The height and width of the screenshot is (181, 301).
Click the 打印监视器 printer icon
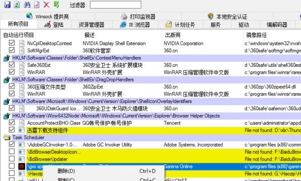(x=124, y=16)
